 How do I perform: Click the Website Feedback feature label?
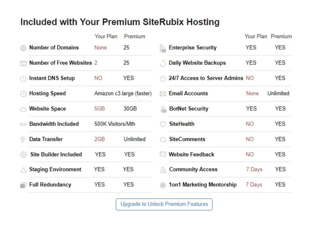point(191,154)
